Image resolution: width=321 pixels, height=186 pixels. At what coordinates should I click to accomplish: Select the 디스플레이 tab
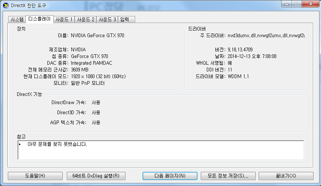point(40,19)
